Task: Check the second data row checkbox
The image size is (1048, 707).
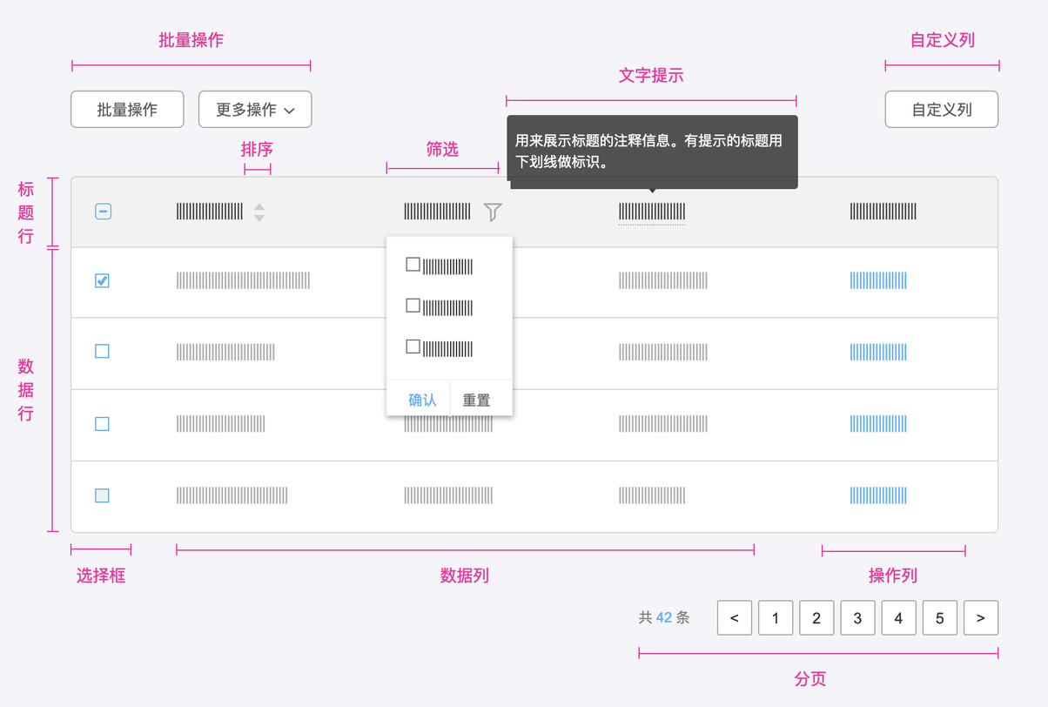Action: coord(102,352)
